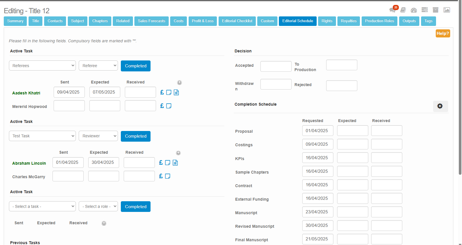Open sticky note icon for Mererid Hopwood
462x245 pixels.
pos(169,106)
